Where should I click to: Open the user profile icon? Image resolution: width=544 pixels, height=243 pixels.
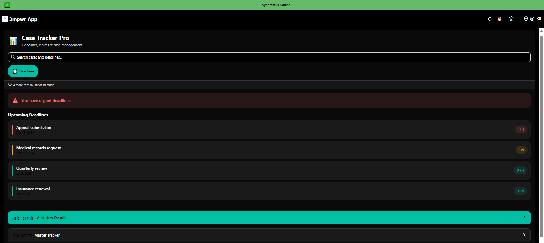532,19
